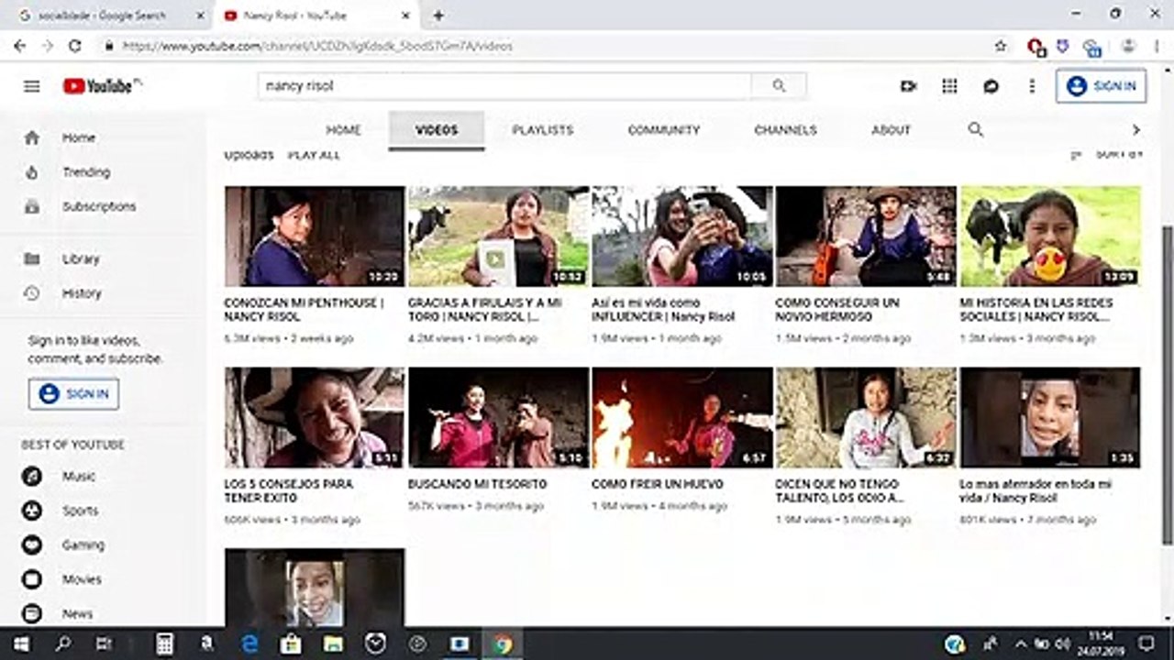
Task: Select the VIDEOS tab
Action: click(x=437, y=130)
